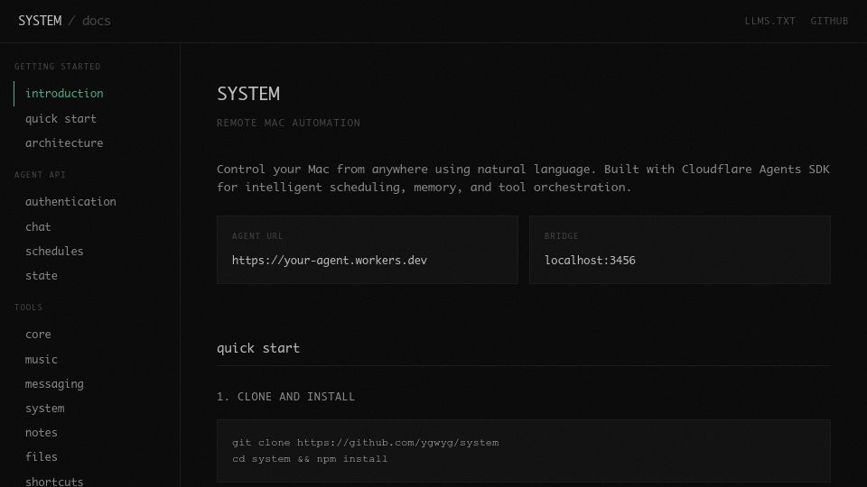The width and height of the screenshot is (867, 487).
Task: Open the GITHUB header link
Action: [x=829, y=21]
